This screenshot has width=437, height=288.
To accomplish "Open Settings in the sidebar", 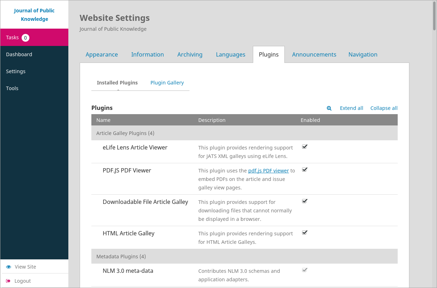I will coord(16,71).
